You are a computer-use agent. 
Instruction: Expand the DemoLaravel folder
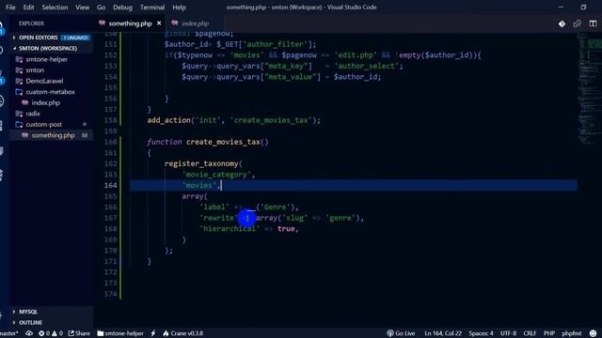pyautogui.click(x=44, y=81)
